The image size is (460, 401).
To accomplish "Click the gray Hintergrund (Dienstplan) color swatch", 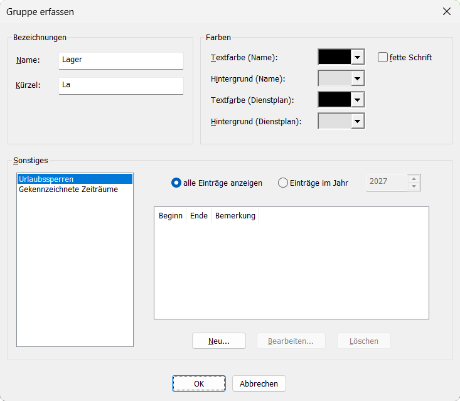I will [334, 121].
